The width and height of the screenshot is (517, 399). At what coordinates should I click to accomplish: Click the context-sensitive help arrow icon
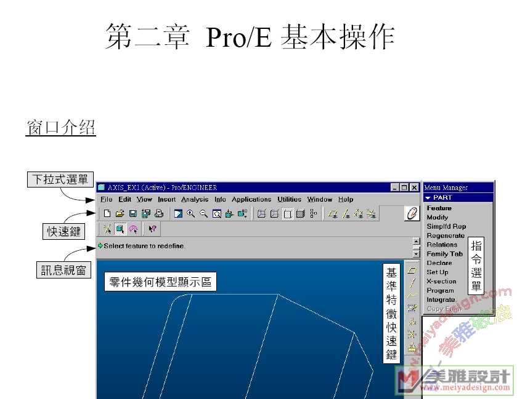[152, 229]
